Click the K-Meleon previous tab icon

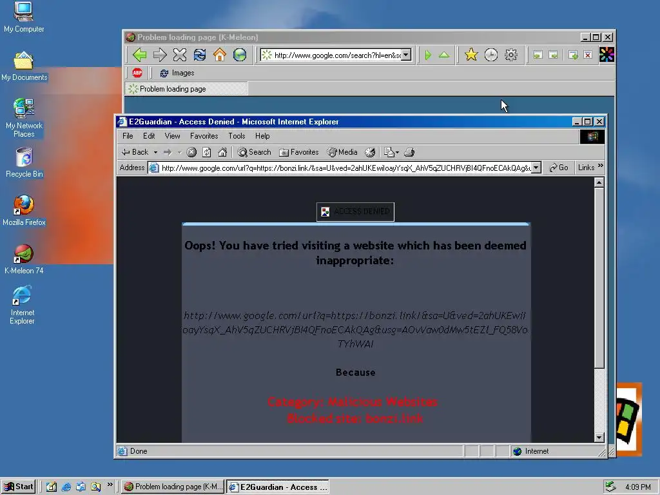(x=538, y=55)
